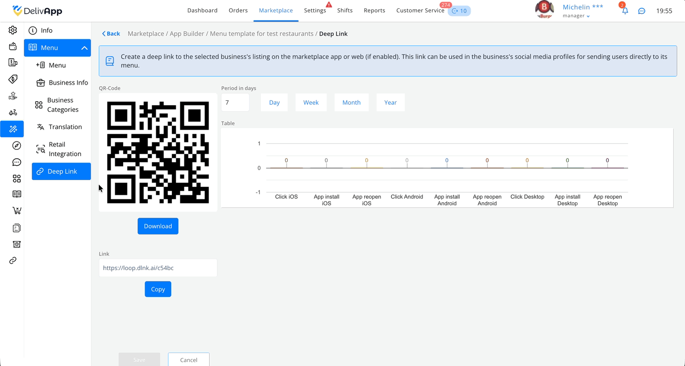Open Business Info in sidebar
This screenshot has width=685, height=366.
61,83
